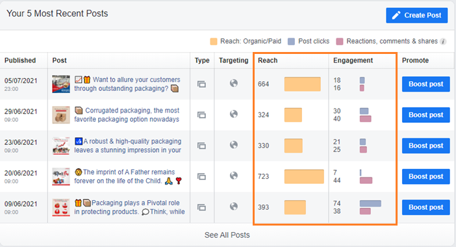
Task: Click the Create Post button
Action: [x=417, y=15]
